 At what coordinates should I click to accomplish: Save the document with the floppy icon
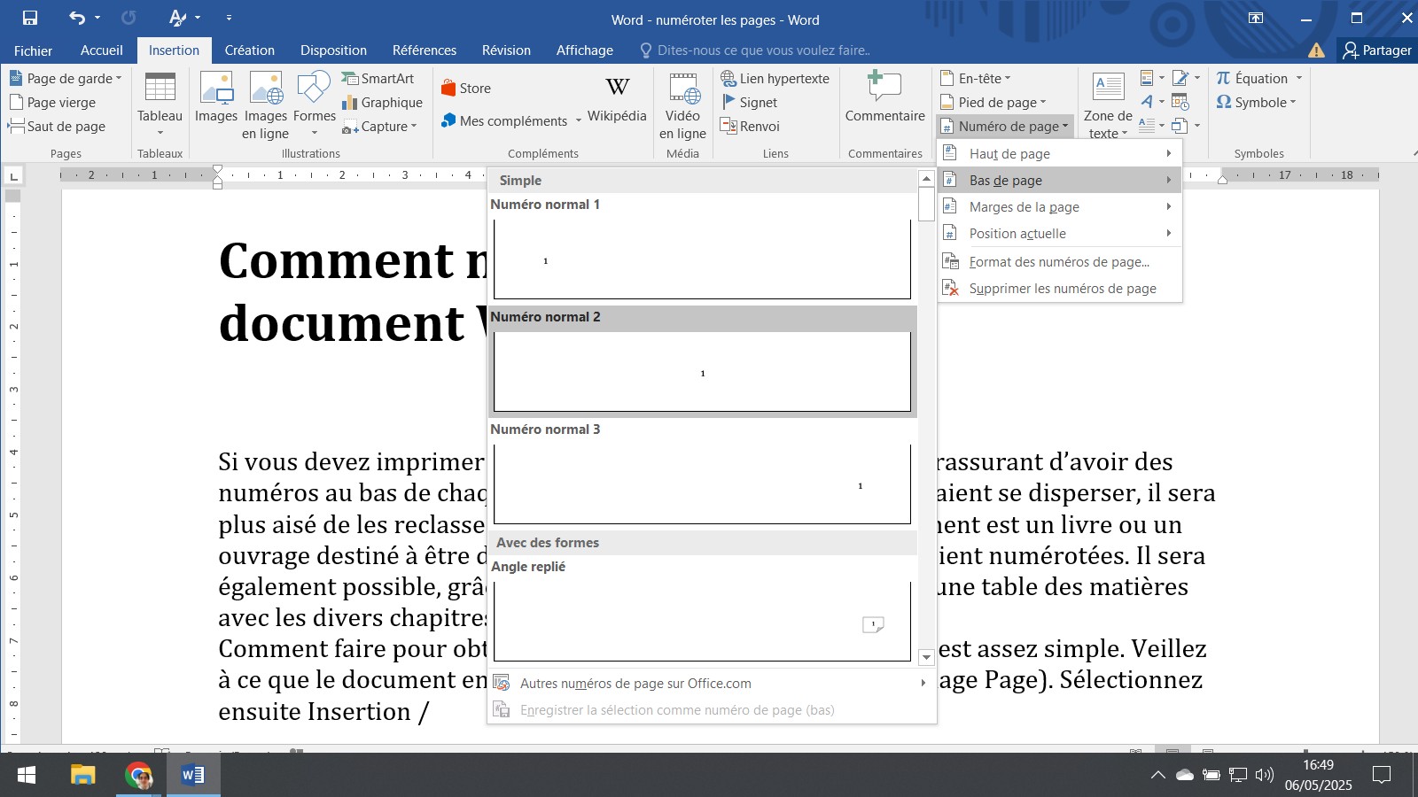30,18
